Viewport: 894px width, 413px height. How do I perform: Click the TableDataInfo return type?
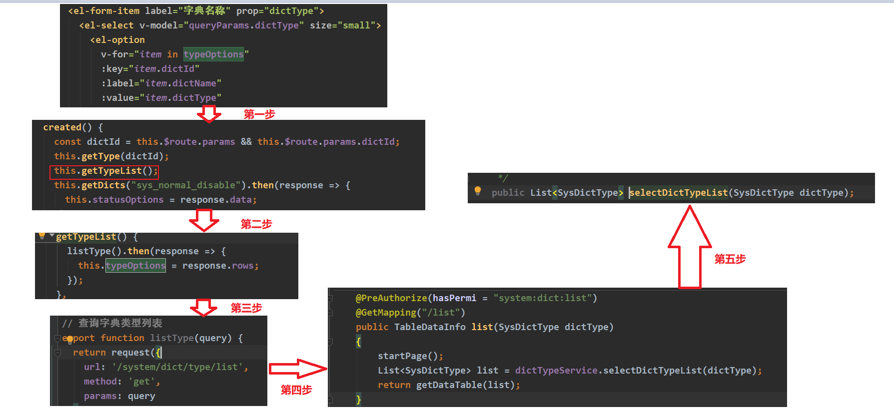(430, 327)
